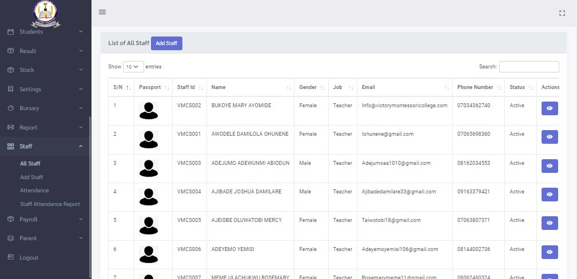Open Staff Attendance Report item
Image resolution: width=577 pixels, height=279 pixels.
[x=50, y=204]
